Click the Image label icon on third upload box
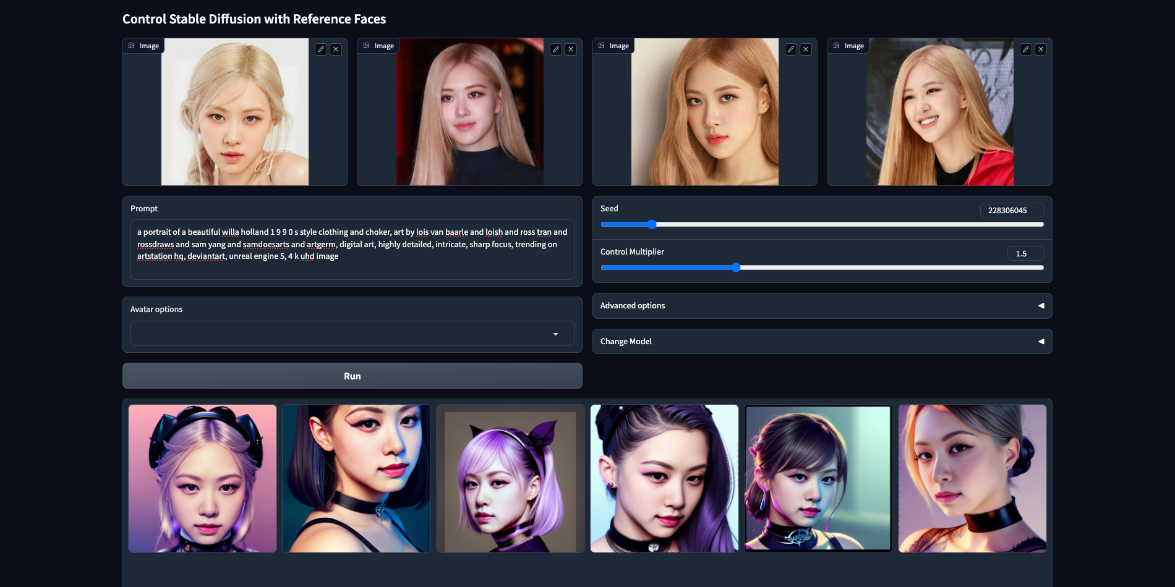1175x587 pixels. [x=602, y=46]
